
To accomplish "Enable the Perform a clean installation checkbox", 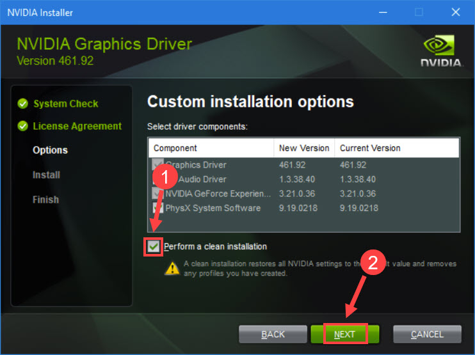I will (154, 247).
